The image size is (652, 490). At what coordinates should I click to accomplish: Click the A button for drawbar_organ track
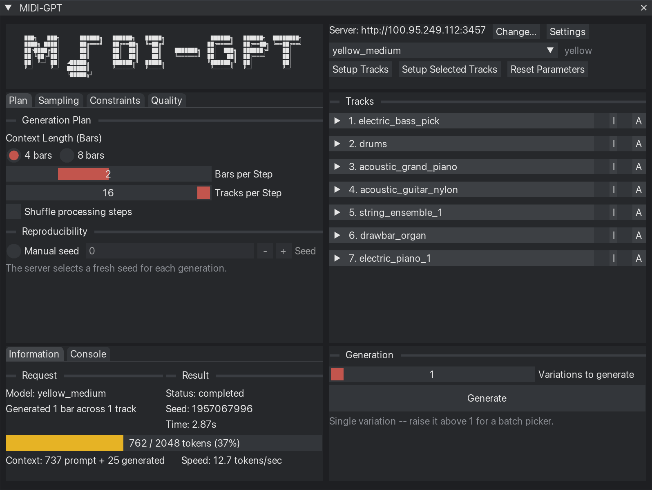tap(639, 235)
